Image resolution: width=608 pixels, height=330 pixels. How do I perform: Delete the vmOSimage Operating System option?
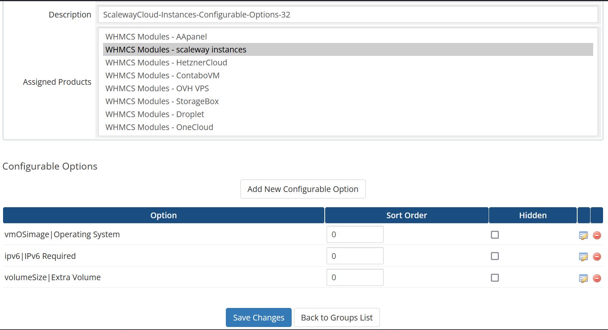click(597, 235)
